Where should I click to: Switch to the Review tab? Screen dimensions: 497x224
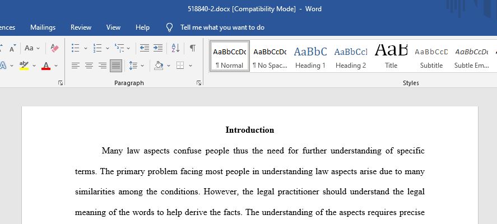(81, 27)
